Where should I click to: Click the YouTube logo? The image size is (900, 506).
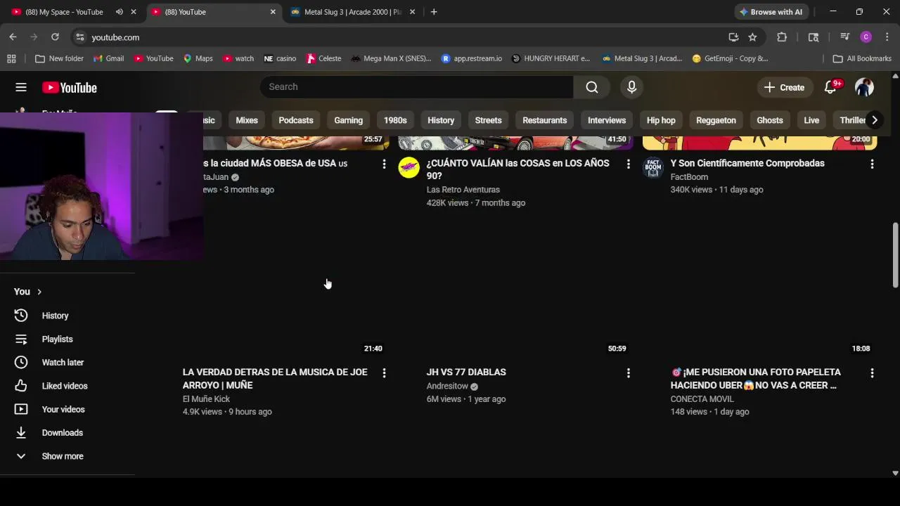(69, 87)
